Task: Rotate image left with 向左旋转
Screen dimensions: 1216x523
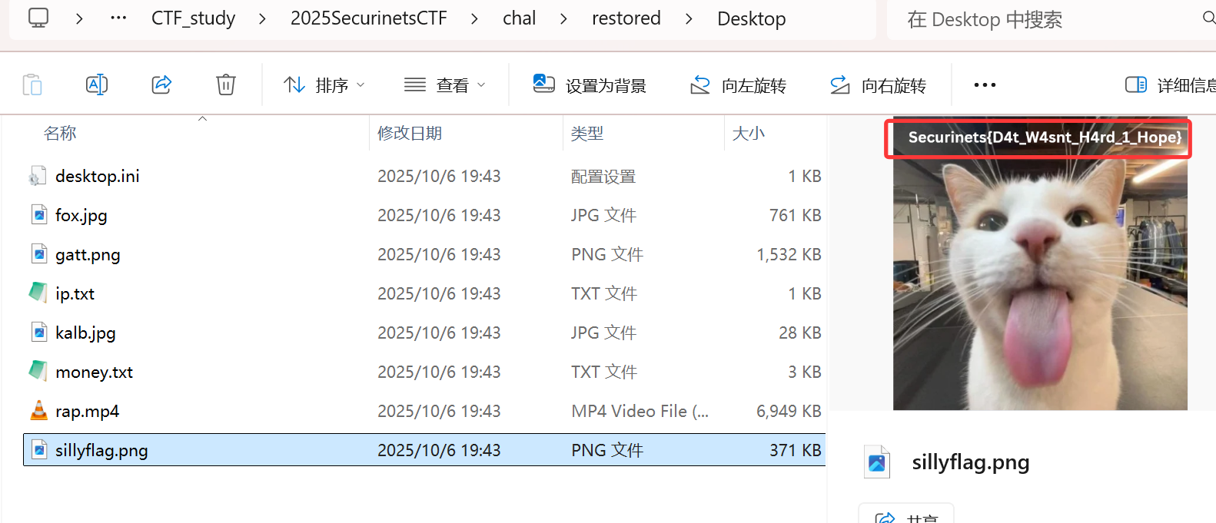Action: [739, 85]
